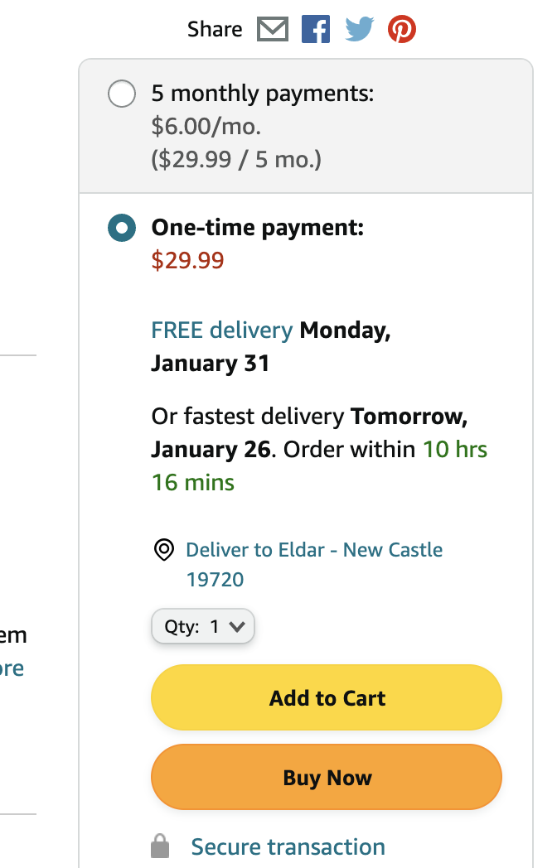
Task: Open the Qty quantity dropdown
Action: 202,627
